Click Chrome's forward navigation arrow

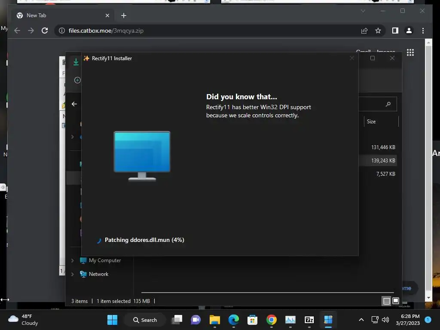click(31, 31)
